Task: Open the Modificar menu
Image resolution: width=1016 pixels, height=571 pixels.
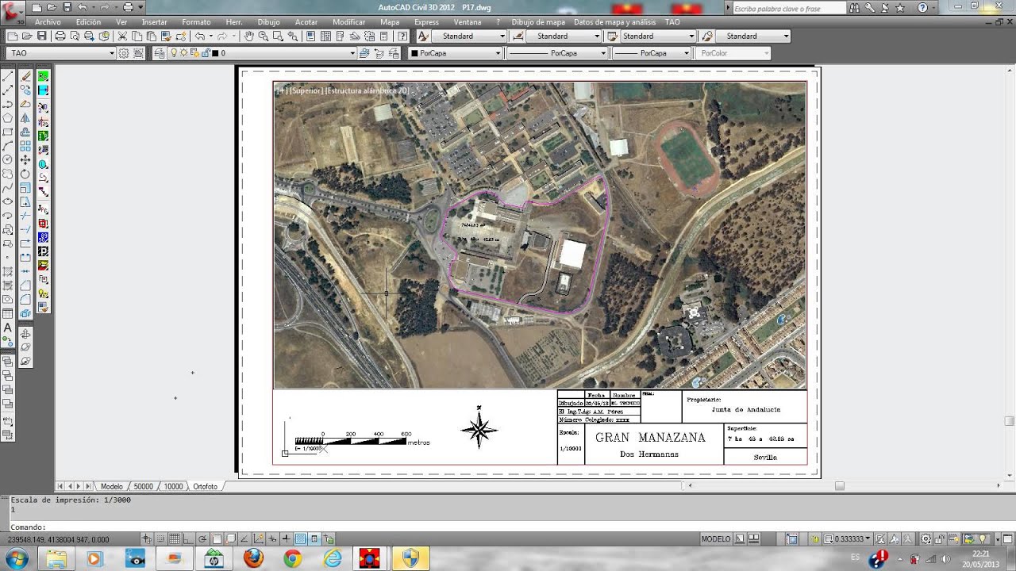Action: click(x=349, y=22)
